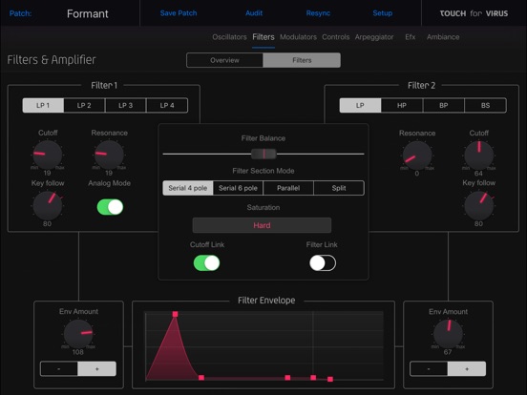527x395 pixels.
Task: Choose the BP type for Filter 2
Action: [x=443, y=106]
